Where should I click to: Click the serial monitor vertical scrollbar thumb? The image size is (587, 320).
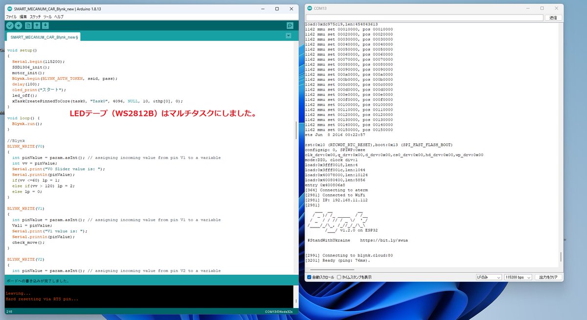561,257
